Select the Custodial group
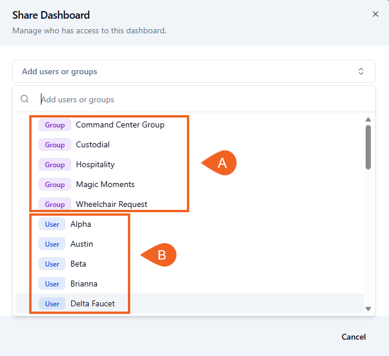Image resolution: width=389 pixels, height=356 pixels. (190, 144)
